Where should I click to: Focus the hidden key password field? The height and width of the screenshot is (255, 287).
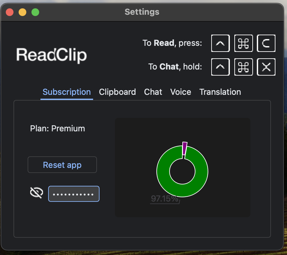coord(74,194)
